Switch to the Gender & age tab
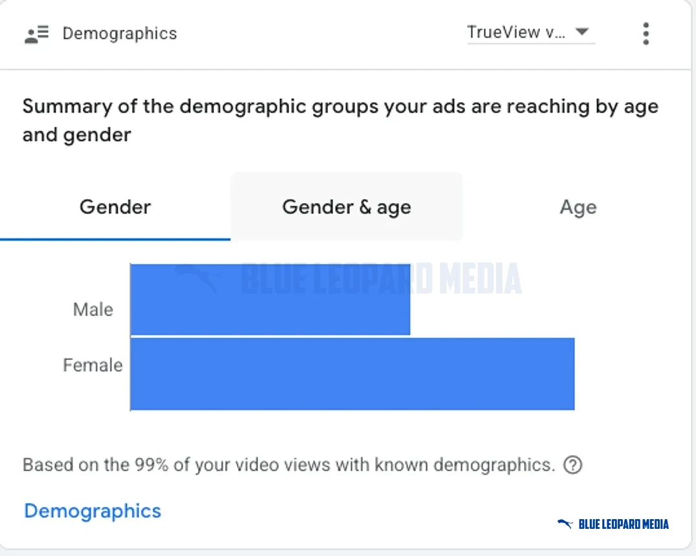This screenshot has width=696, height=556. click(346, 207)
